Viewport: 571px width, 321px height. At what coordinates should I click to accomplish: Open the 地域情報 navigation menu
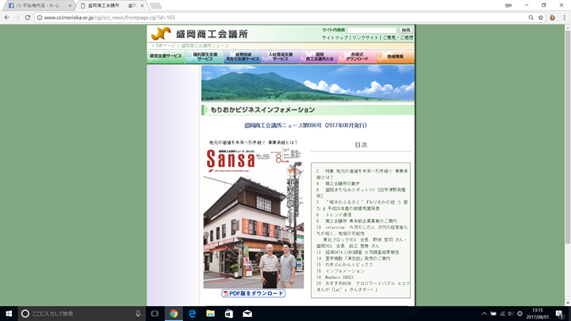(395, 57)
